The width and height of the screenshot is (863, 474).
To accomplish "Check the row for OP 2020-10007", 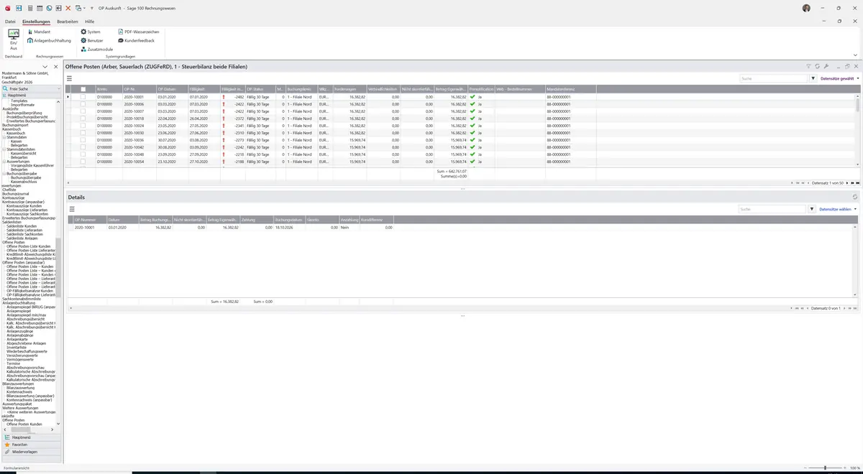I will click(83, 111).
